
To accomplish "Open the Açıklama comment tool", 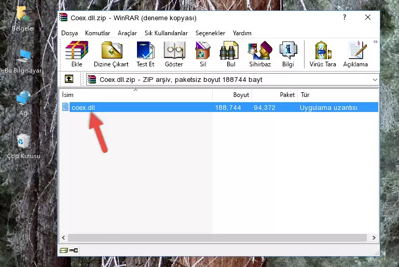I will click(x=355, y=54).
